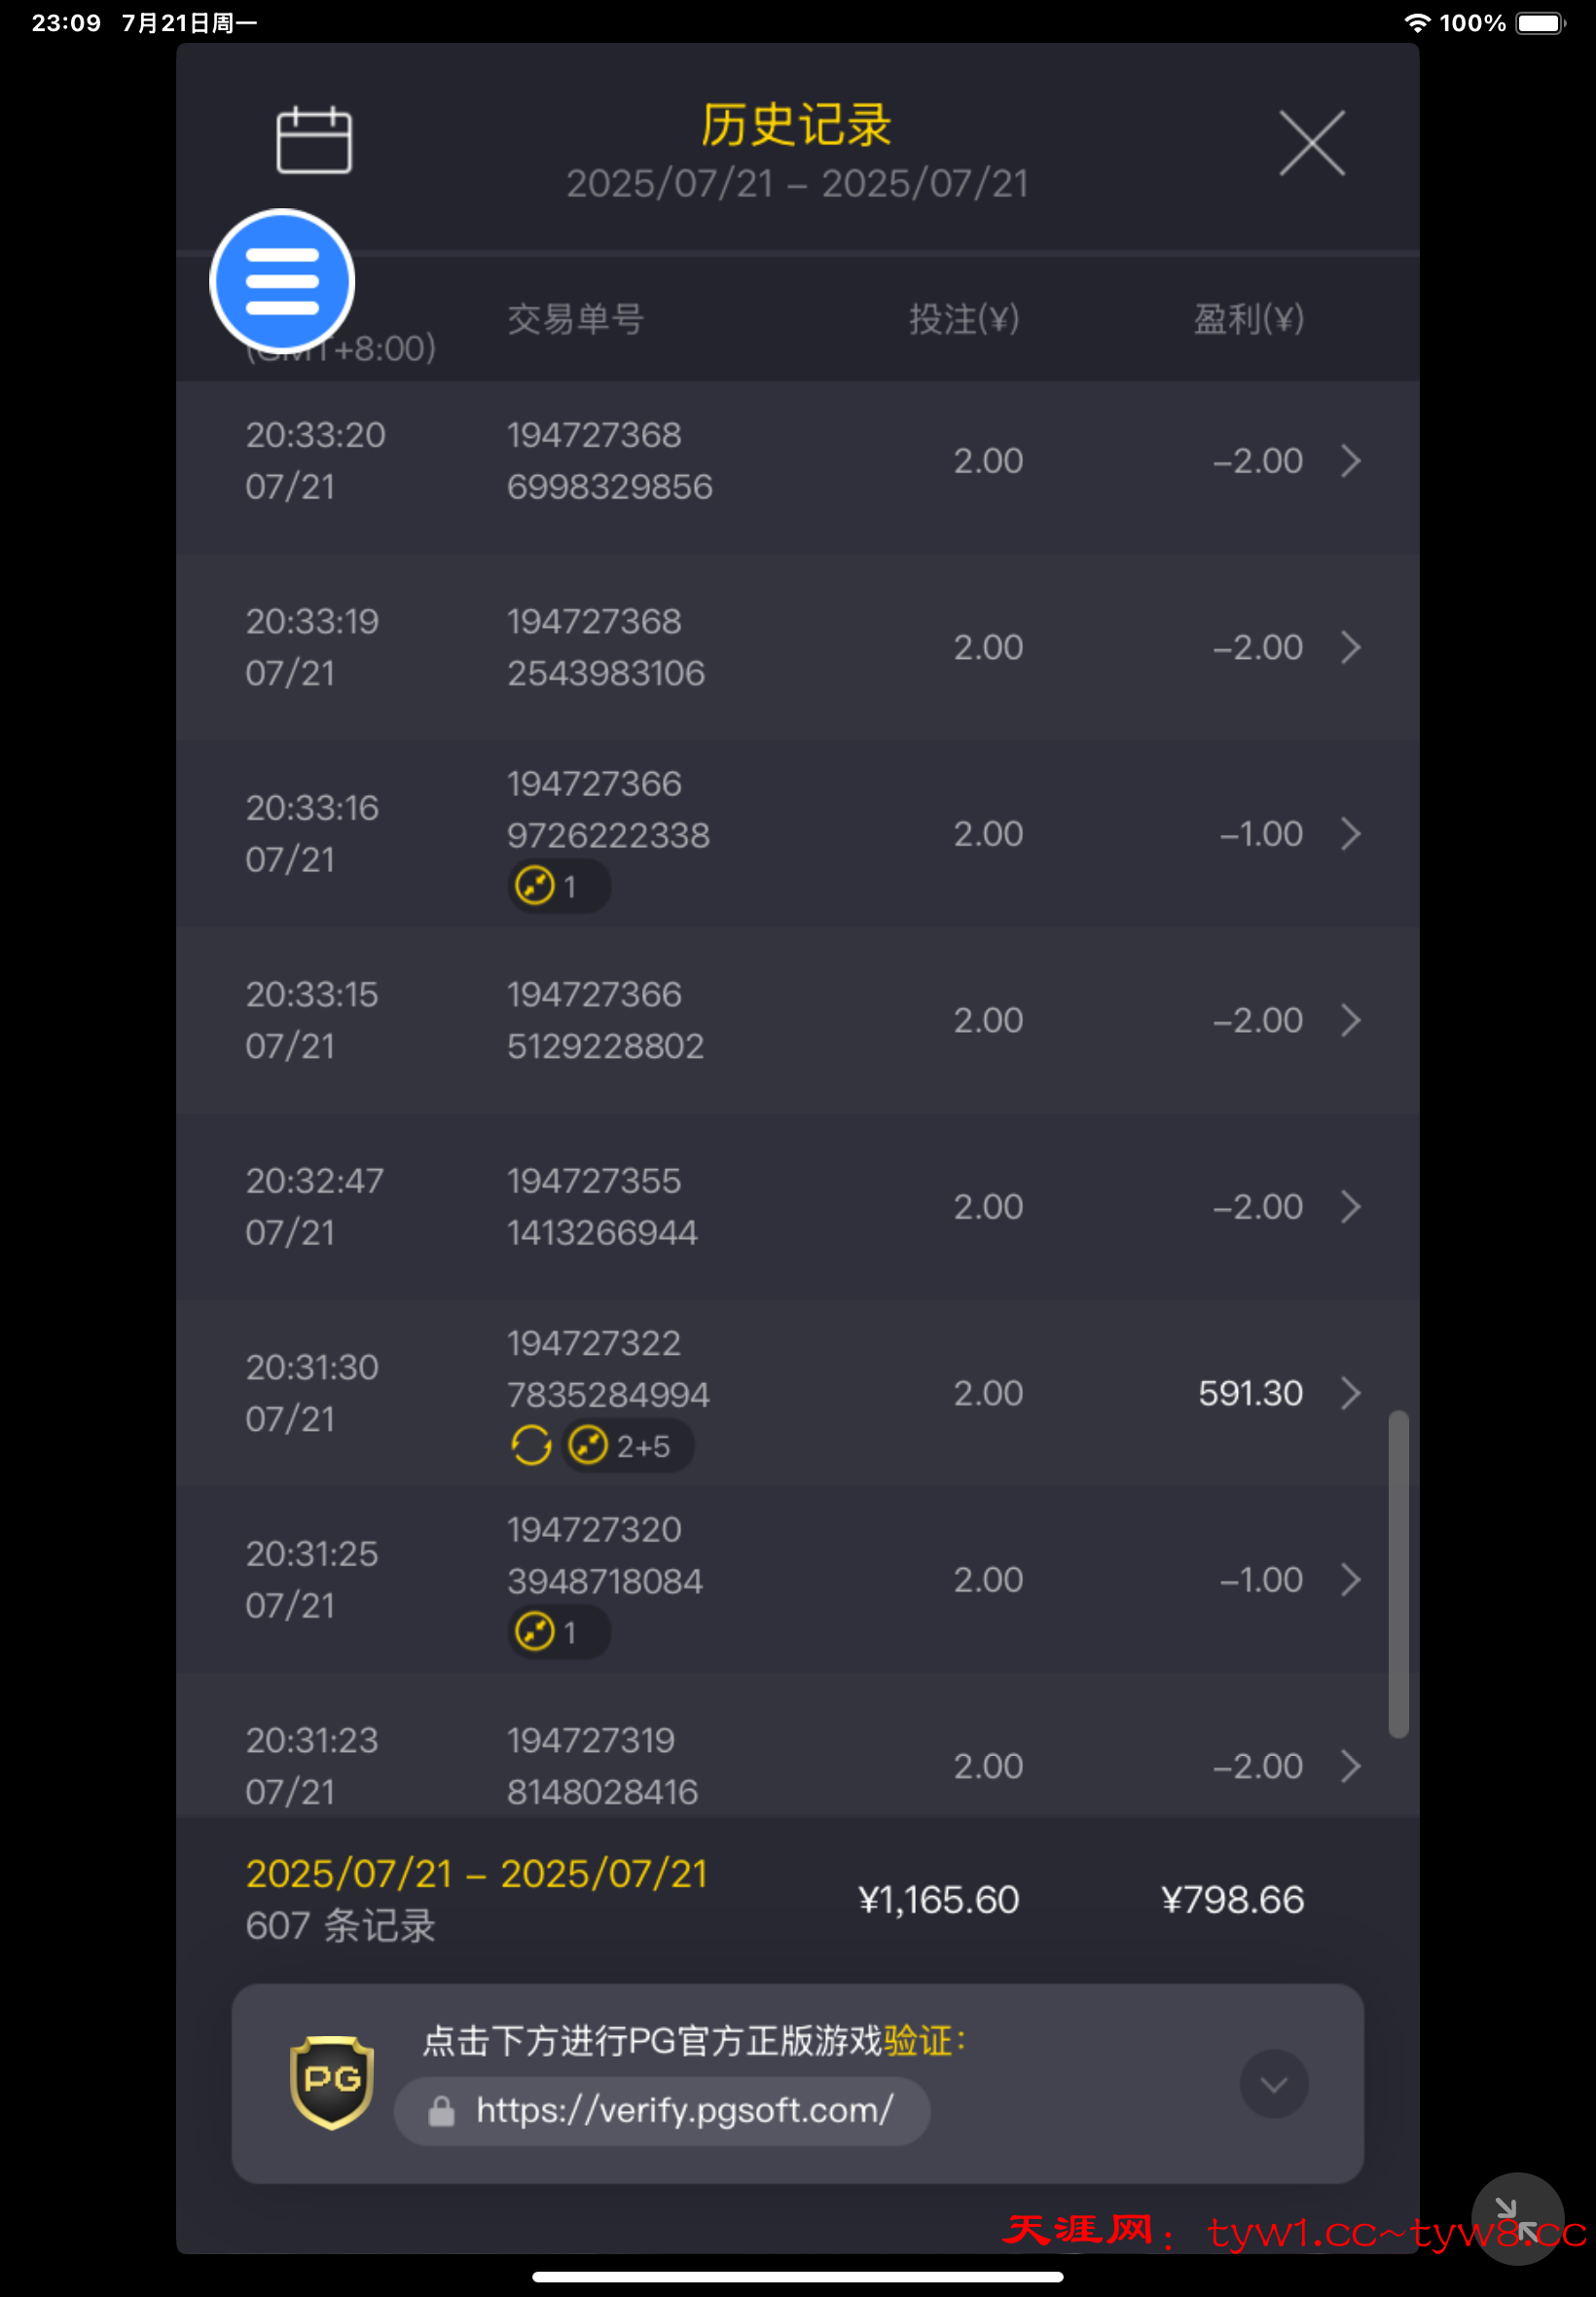Click the yellow 验证 verification link text
The width and height of the screenshot is (1596, 2297).
917,2041
